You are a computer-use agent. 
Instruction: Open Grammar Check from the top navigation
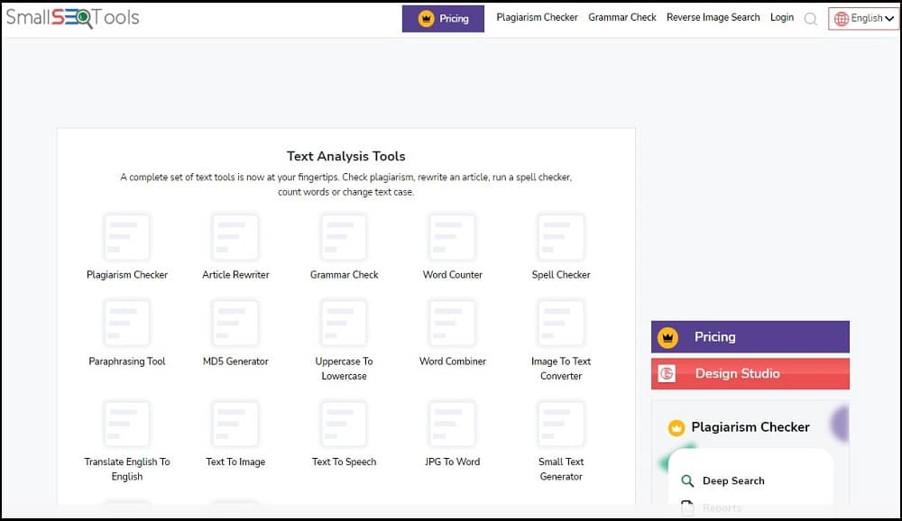click(x=621, y=17)
